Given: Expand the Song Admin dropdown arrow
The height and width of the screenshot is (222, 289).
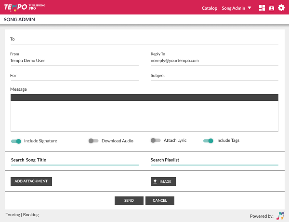Looking at the screenshot, I should tap(250, 8).
